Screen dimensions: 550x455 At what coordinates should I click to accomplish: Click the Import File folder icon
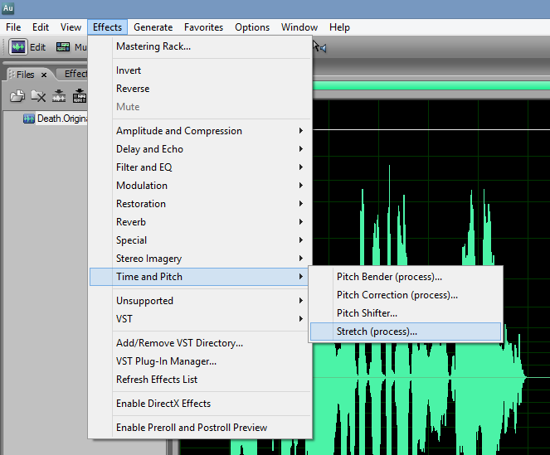(17, 96)
